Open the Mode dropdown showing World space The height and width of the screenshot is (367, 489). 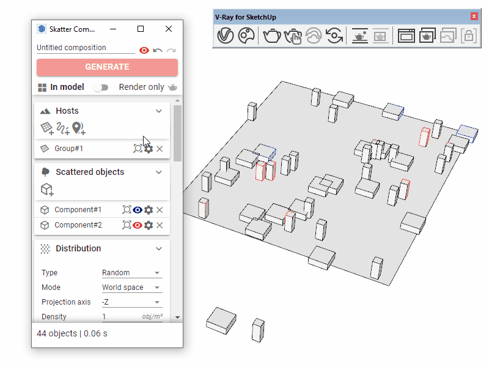(131, 287)
